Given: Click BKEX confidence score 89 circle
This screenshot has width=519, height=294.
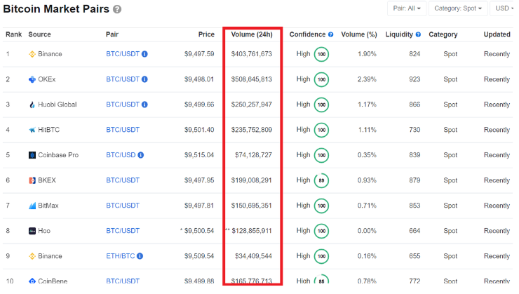Looking at the screenshot, I should click(321, 180).
